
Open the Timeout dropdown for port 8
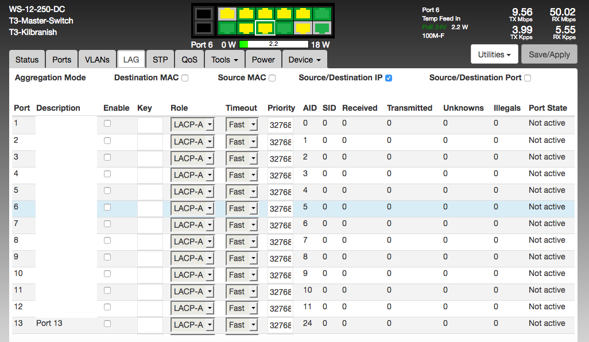pos(241,242)
